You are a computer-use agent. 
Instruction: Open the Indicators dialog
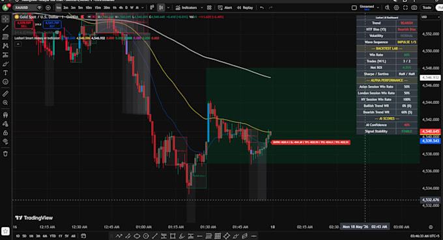(x=186, y=8)
